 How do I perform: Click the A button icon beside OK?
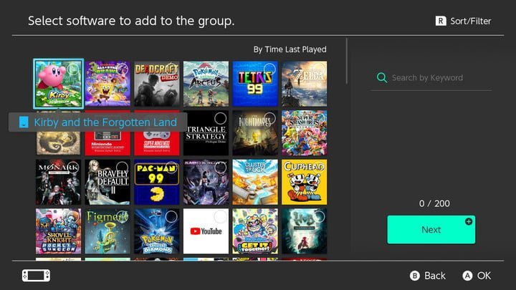tap(467, 276)
